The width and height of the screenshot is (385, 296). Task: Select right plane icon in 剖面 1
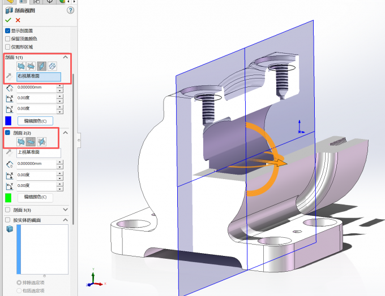(x=42, y=66)
